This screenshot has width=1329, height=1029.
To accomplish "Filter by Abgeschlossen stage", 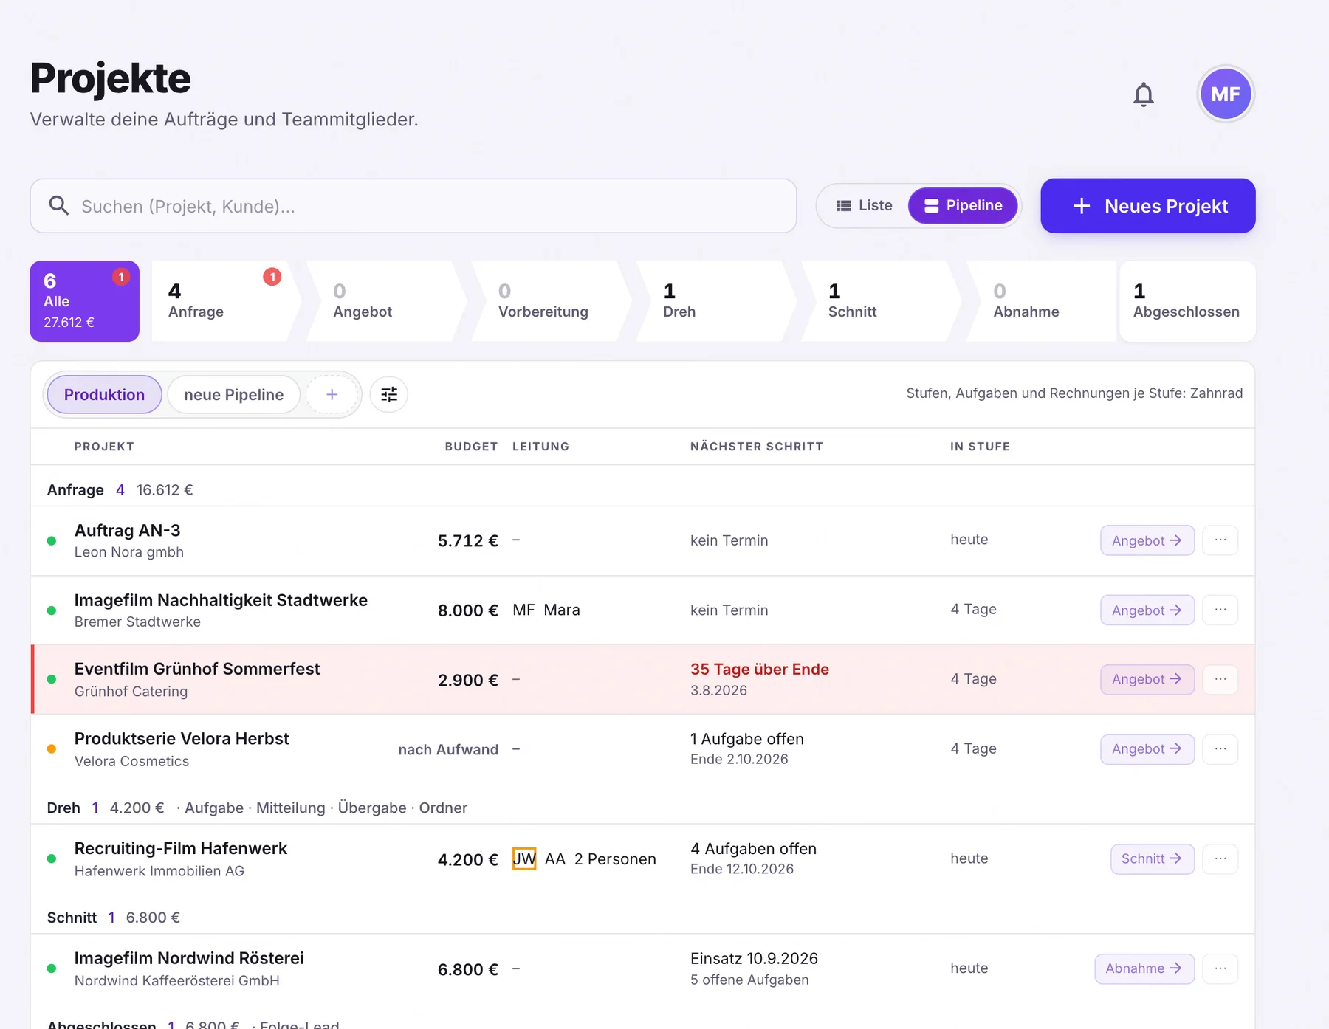I will (x=1187, y=301).
